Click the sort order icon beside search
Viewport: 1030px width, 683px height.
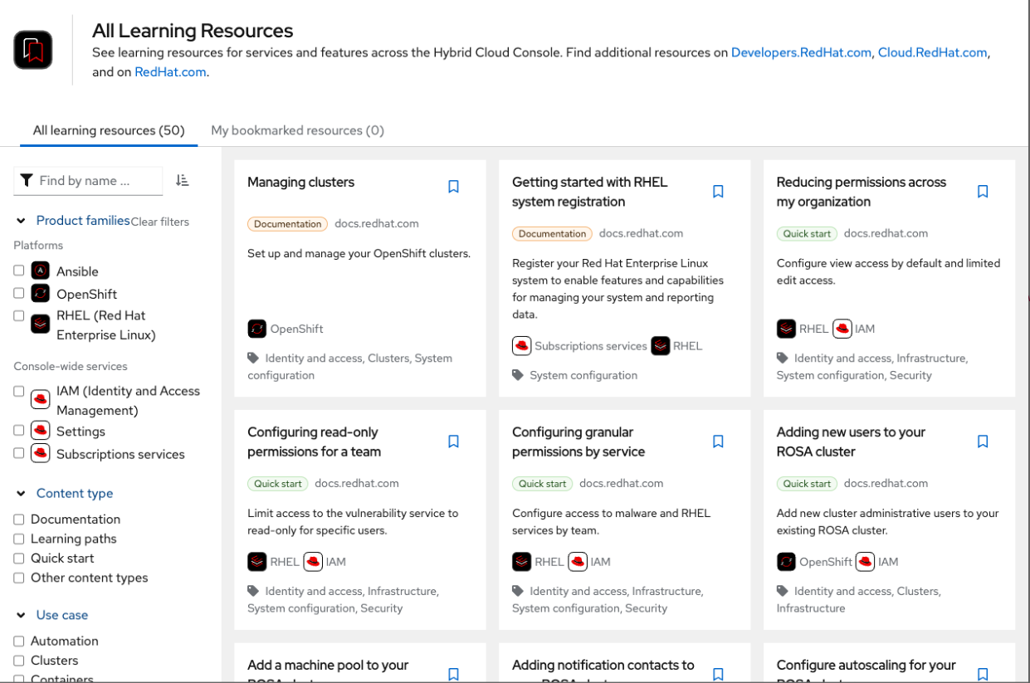click(183, 180)
